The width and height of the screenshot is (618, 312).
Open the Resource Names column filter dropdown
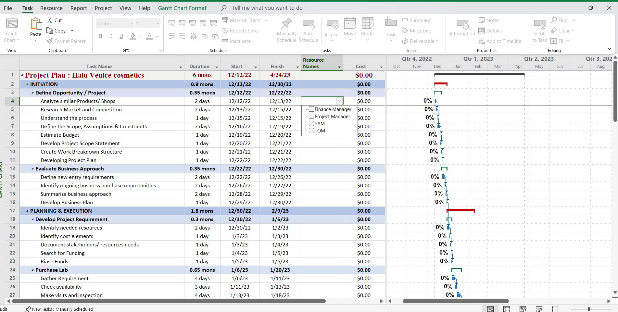339,67
